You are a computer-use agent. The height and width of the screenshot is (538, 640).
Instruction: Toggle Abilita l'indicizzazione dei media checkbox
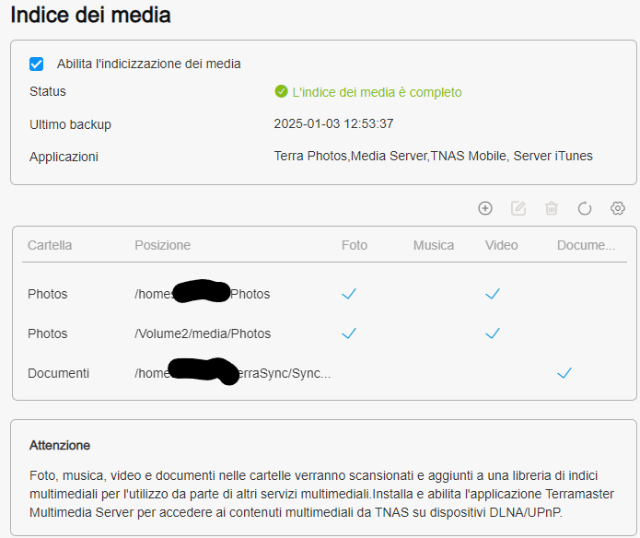(x=36, y=64)
